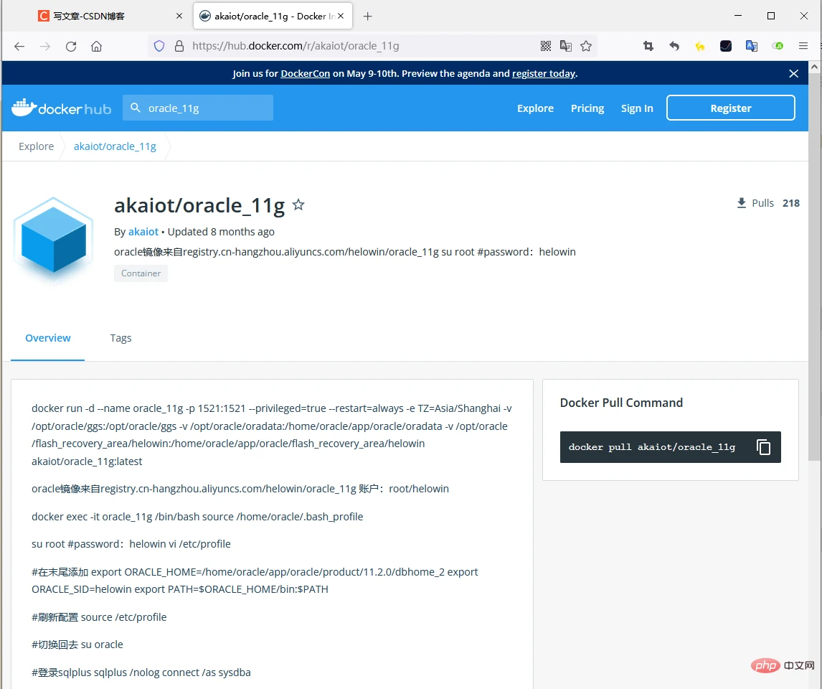Click the dark square extension icon
Image resolution: width=822 pixels, height=689 pixels.
726,46
